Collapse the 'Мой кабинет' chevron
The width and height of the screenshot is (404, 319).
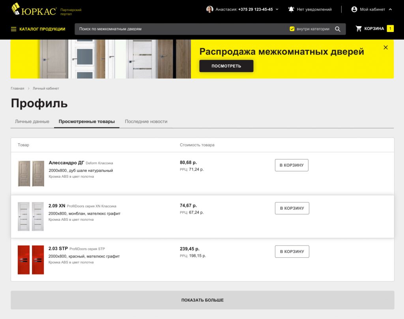pyautogui.click(x=390, y=9)
